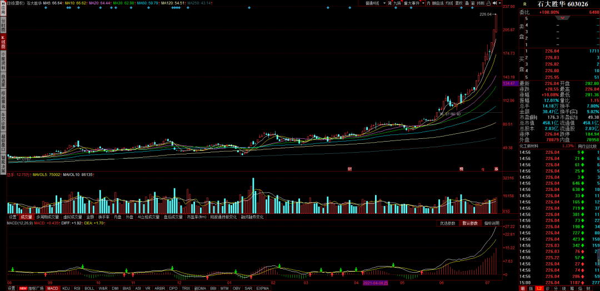
Task: Switch indicator to EXPMA tab
Action: tap(263, 288)
